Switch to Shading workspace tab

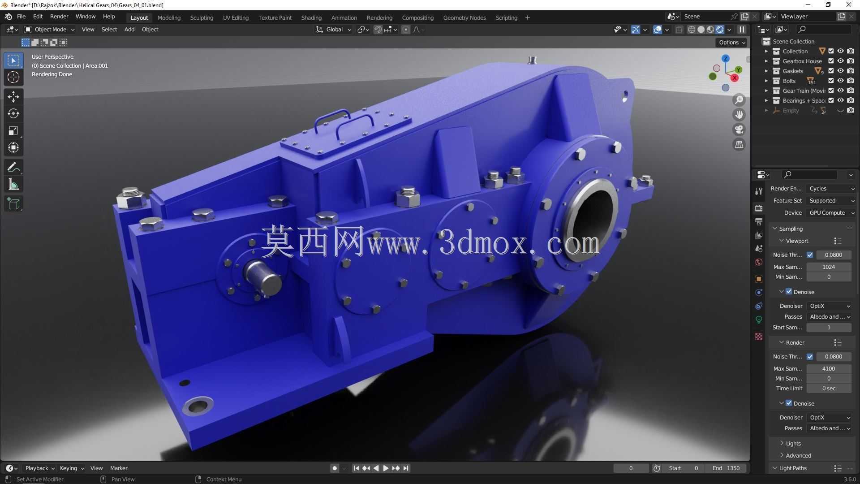pos(311,17)
